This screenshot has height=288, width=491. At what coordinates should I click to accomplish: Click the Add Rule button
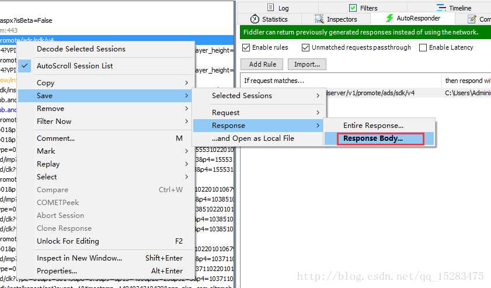tap(262, 64)
